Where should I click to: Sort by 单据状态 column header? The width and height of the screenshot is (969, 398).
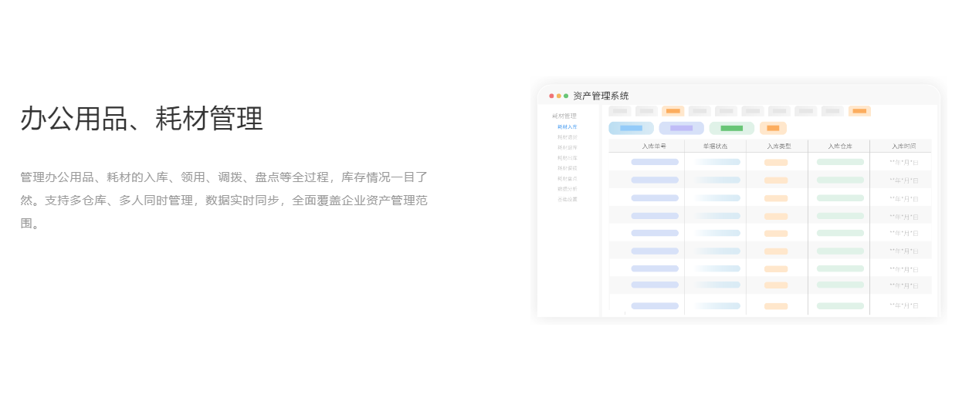pos(715,146)
